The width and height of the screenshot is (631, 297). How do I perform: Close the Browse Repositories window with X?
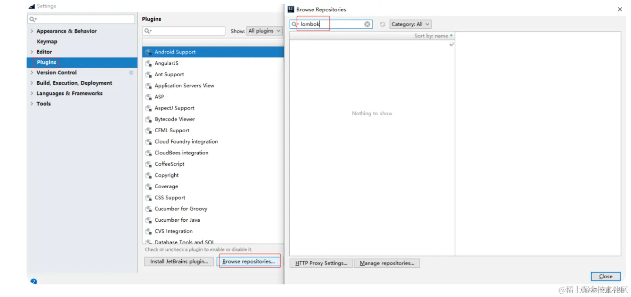[x=620, y=9]
